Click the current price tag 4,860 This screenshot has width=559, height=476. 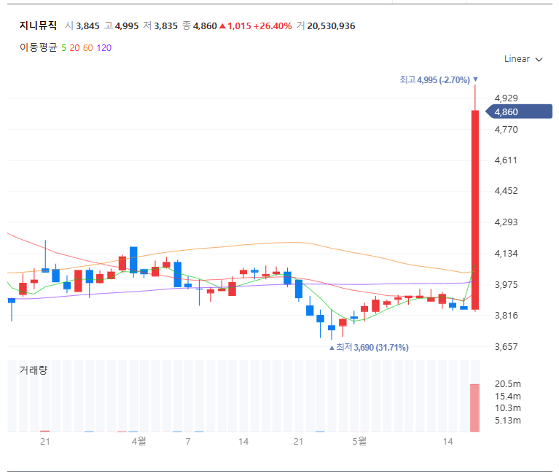pos(519,112)
